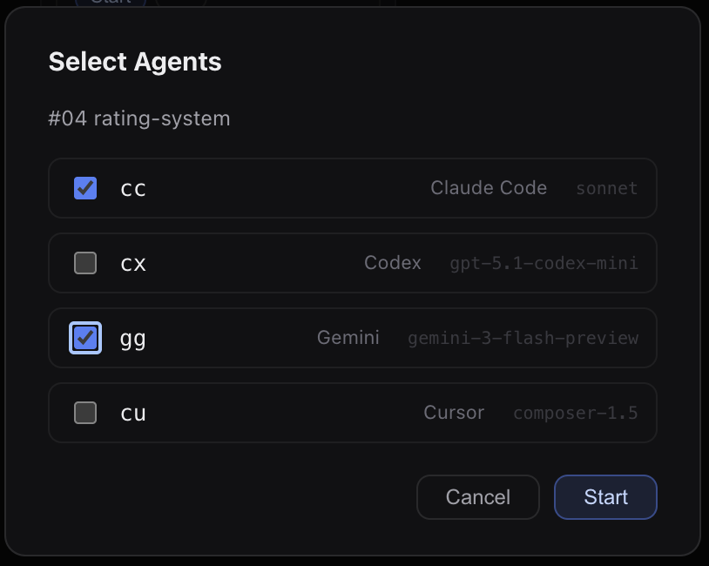Uncheck the gg agent checkbox

coord(85,338)
